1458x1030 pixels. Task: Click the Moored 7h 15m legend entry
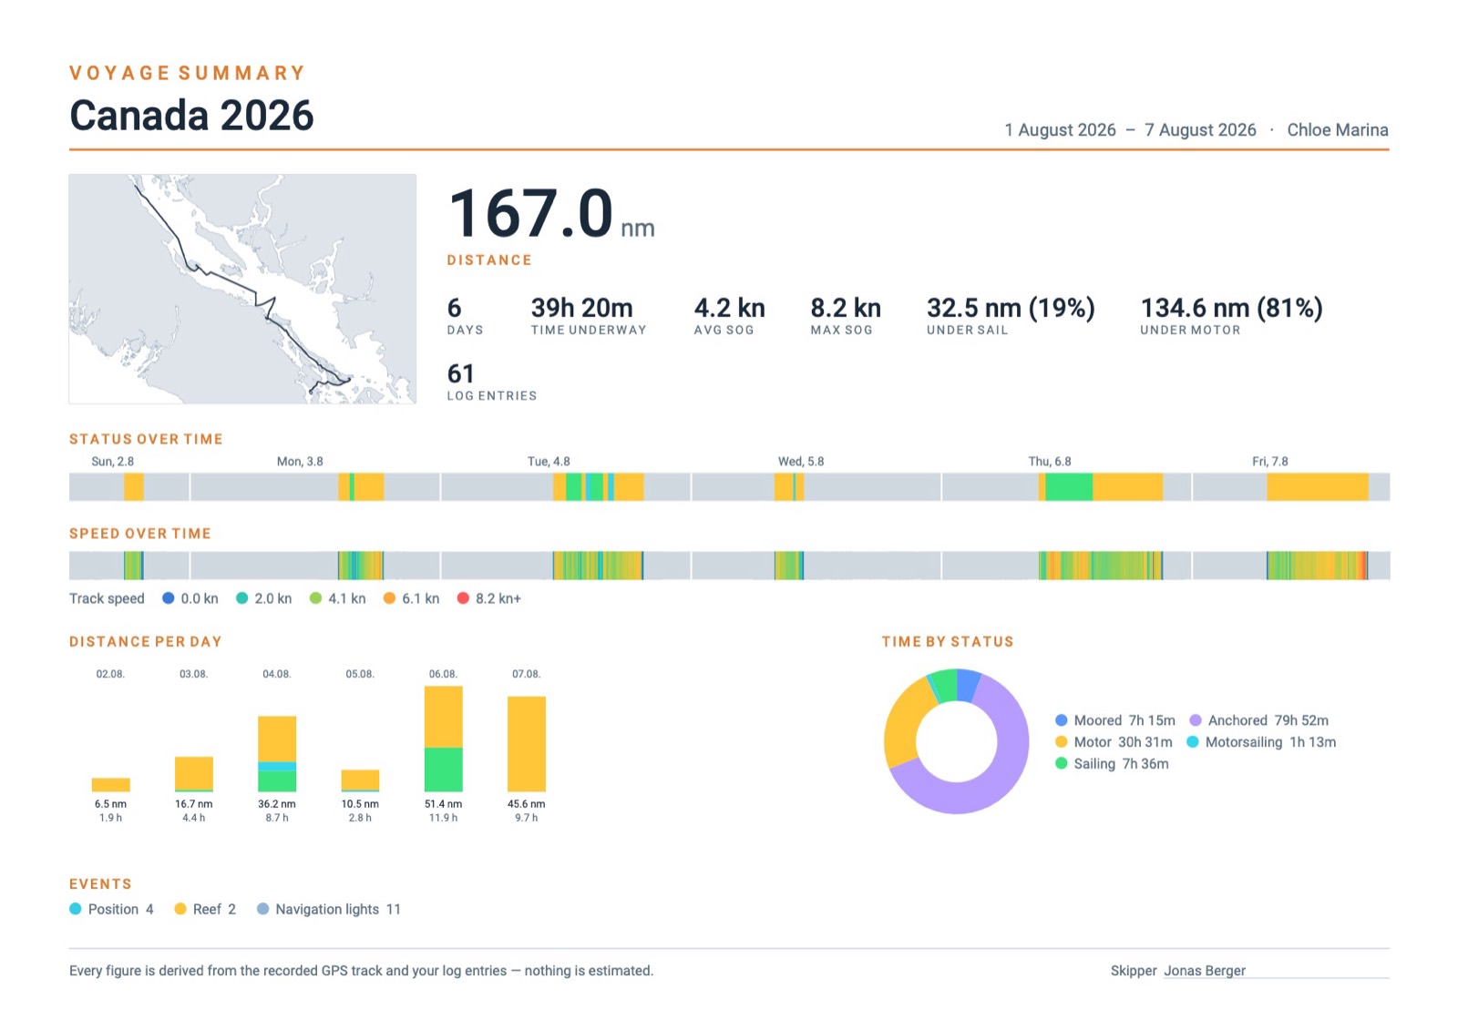(1115, 720)
